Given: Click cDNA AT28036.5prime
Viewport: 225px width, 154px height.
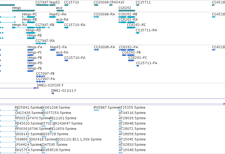Looking at the screenshot, I should [132, 118].
